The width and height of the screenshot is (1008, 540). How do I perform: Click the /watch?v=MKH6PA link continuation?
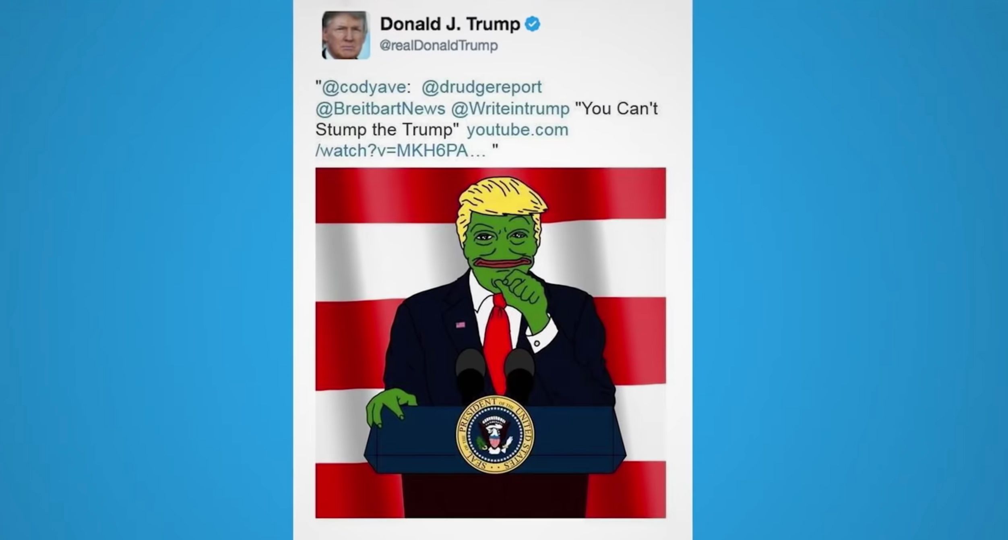[x=401, y=151]
